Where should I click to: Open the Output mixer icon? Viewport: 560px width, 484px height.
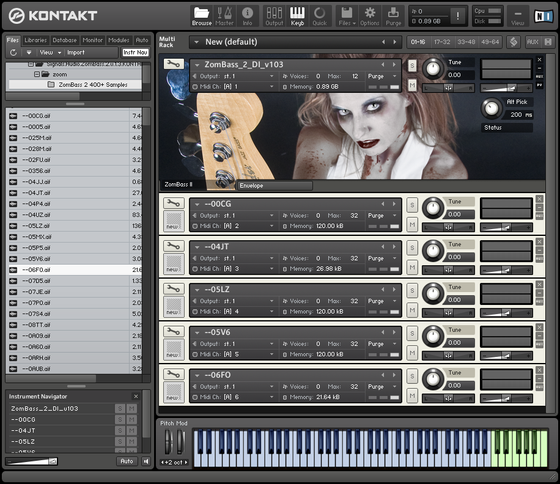point(274,16)
